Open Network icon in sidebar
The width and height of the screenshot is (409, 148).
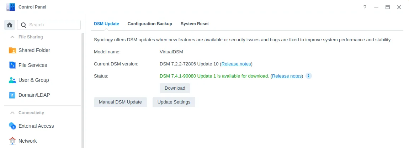click(12, 141)
